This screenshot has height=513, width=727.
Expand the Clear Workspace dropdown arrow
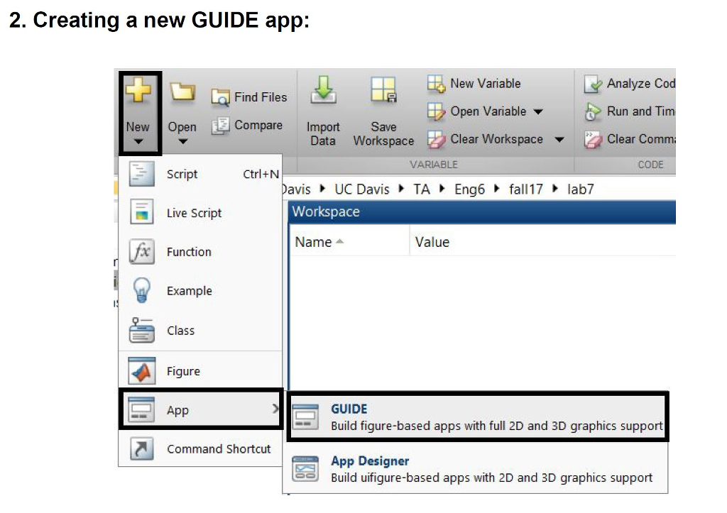point(559,140)
